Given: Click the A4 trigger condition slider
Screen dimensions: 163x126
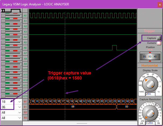Looking at the screenshot, I should [11, 37].
